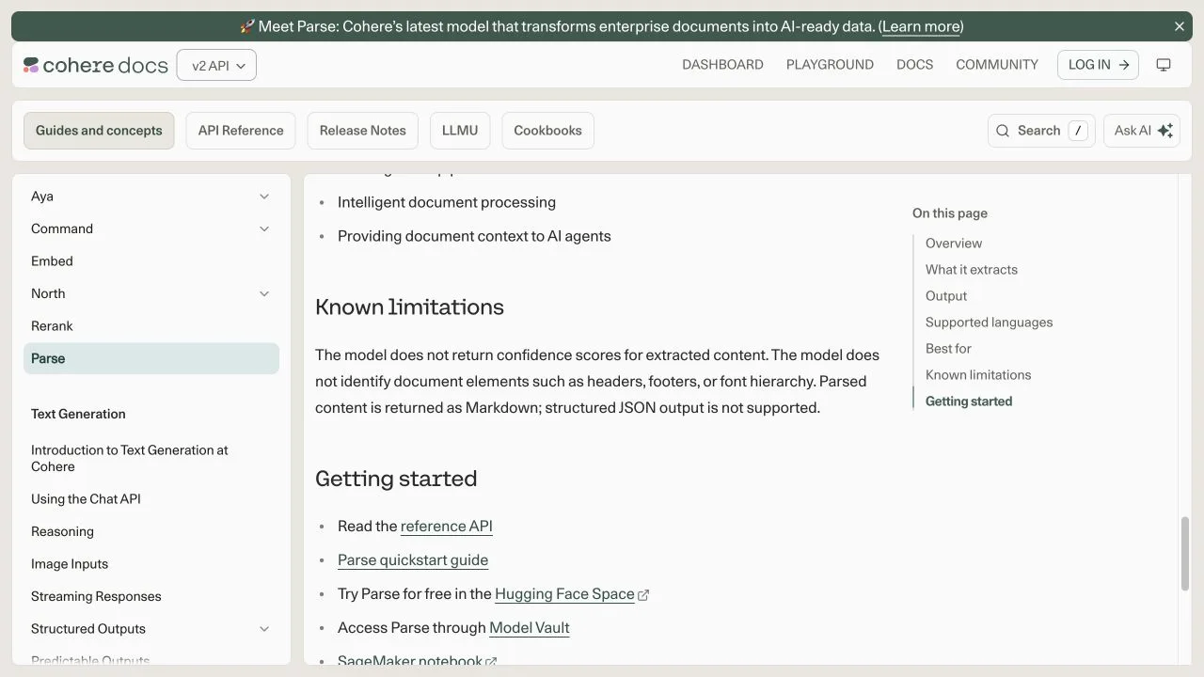Click the Cohere docs logo
Viewport: 1204px width, 677px height.
click(96, 65)
